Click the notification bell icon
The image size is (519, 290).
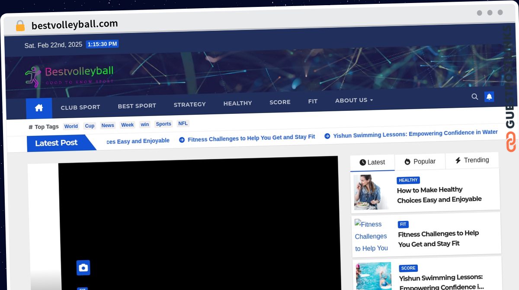coord(489,97)
